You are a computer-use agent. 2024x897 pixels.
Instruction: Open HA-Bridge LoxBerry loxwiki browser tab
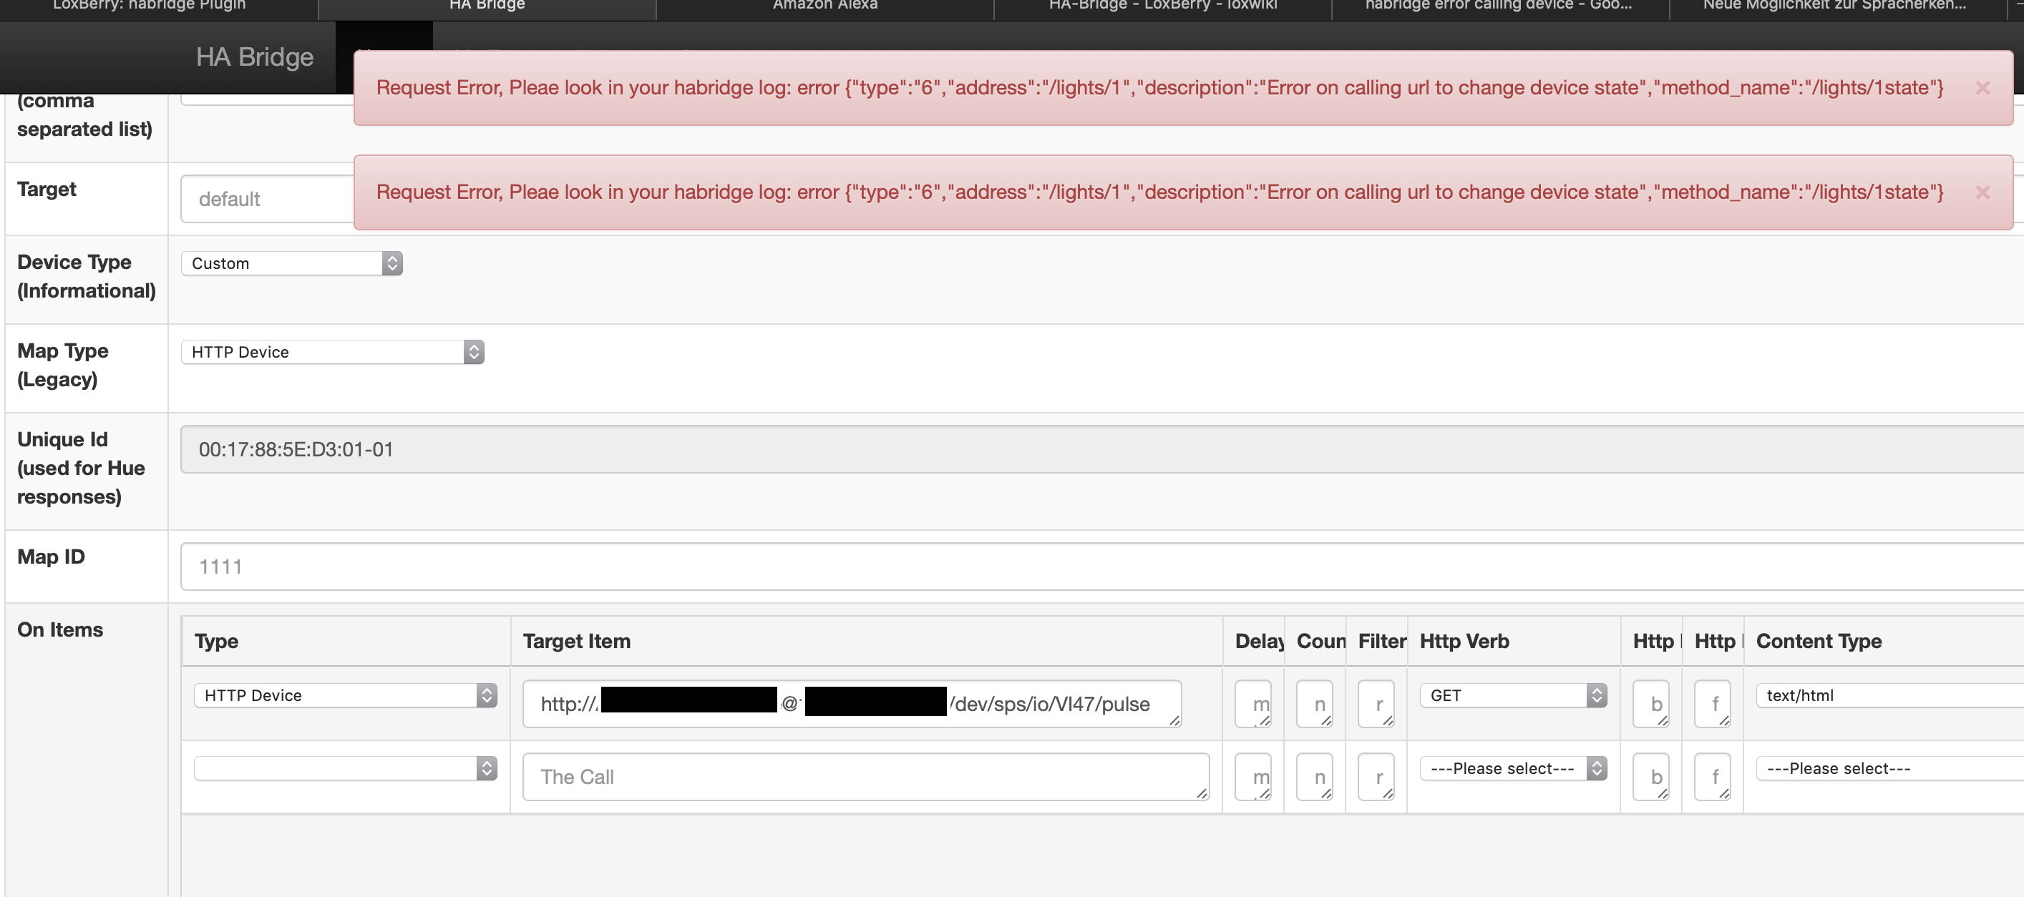click(1162, 6)
